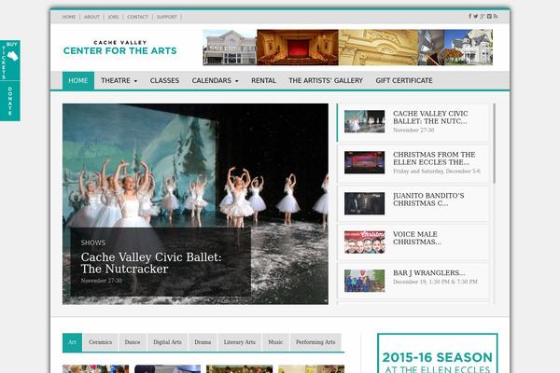
Task: Open the About link
Action: click(x=91, y=17)
